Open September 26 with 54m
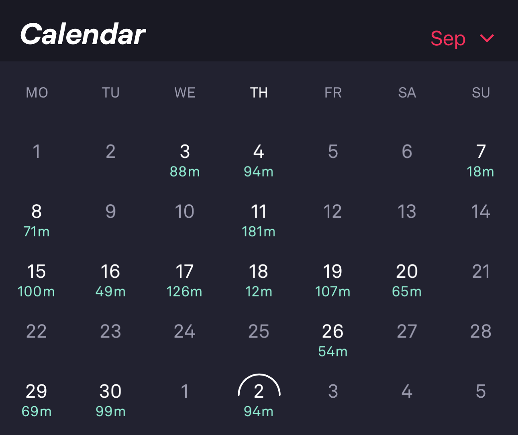This screenshot has width=518, height=435. point(332,339)
